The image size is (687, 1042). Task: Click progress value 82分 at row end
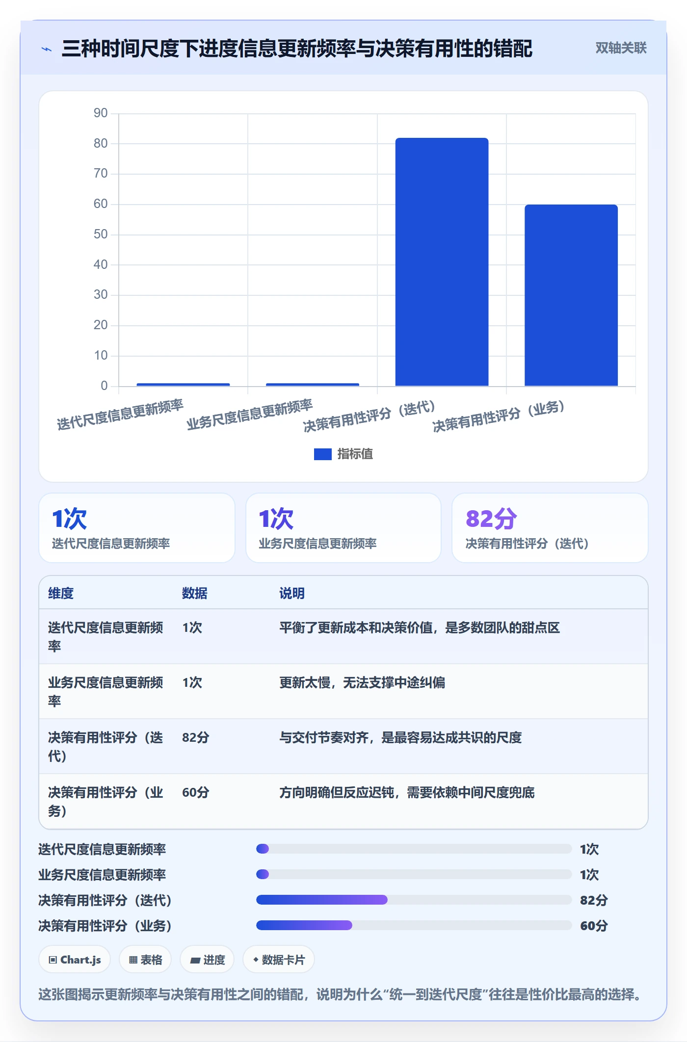[594, 900]
